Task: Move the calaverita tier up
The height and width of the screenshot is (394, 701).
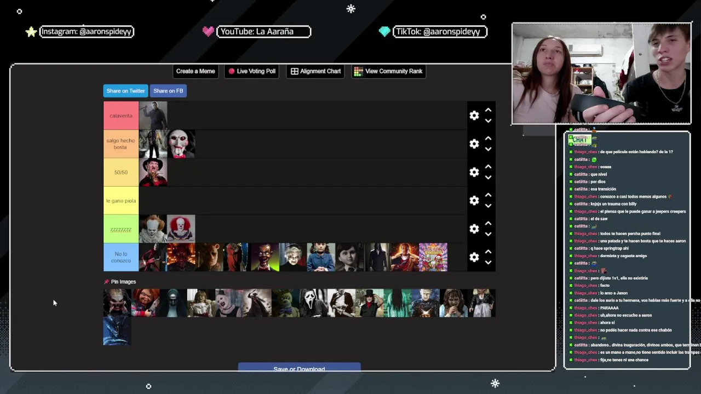Action: [488, 111]
